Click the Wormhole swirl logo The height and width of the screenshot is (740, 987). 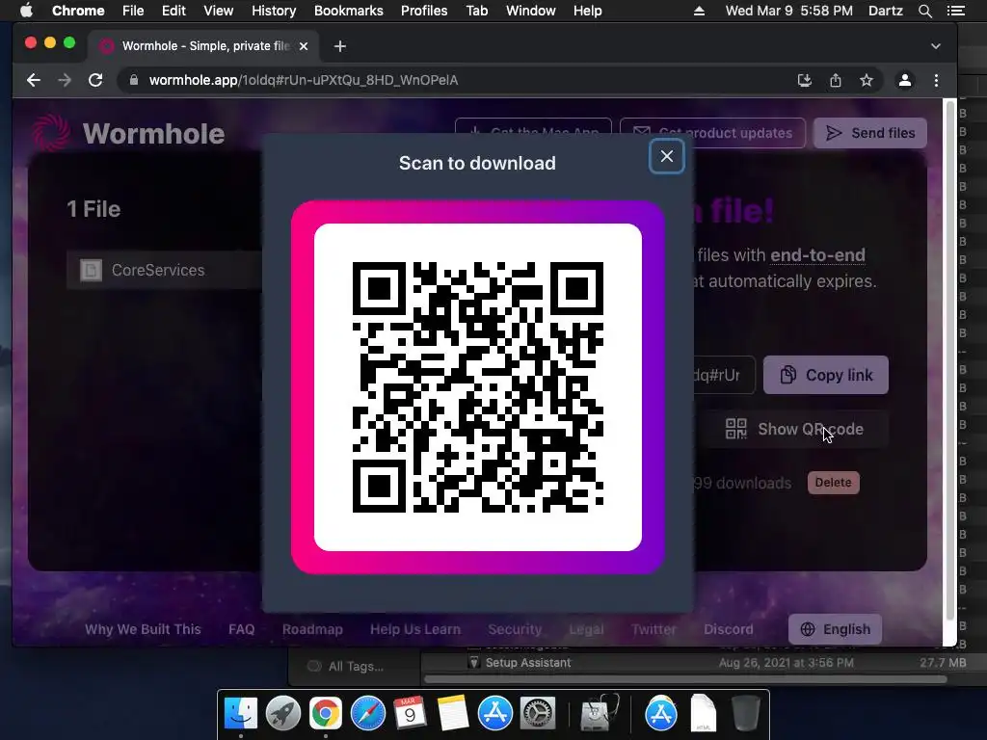(x=50, y=132)
